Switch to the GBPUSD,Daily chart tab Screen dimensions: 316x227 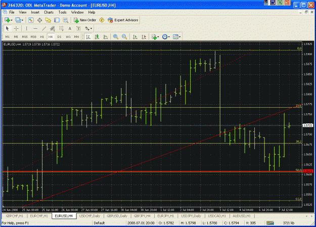(x=117, y=216)
